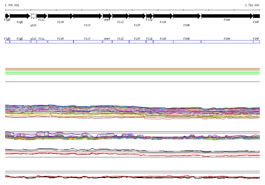
Task: Click the fliY label under the arrow
Action: point(87,25)
